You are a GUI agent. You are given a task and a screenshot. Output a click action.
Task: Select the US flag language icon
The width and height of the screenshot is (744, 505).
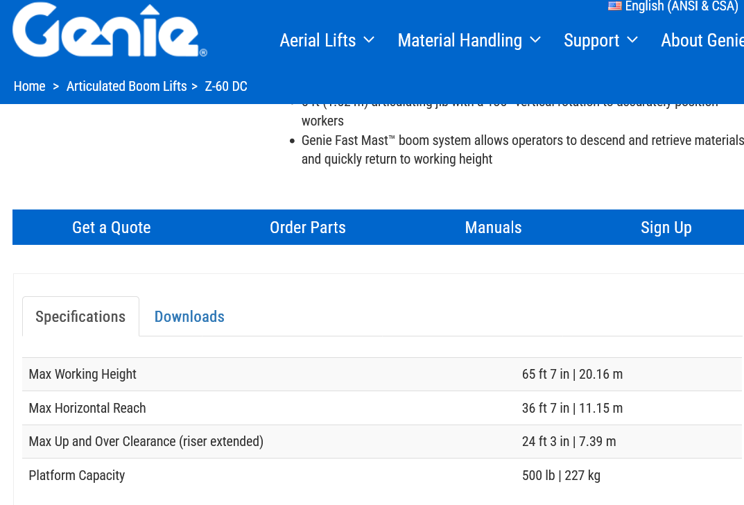[614, 6]
